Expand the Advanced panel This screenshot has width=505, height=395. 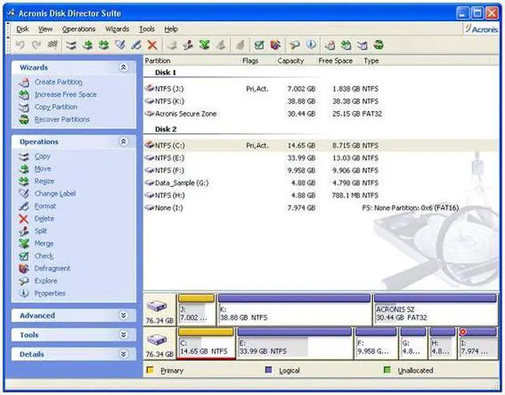coord(123,315)
